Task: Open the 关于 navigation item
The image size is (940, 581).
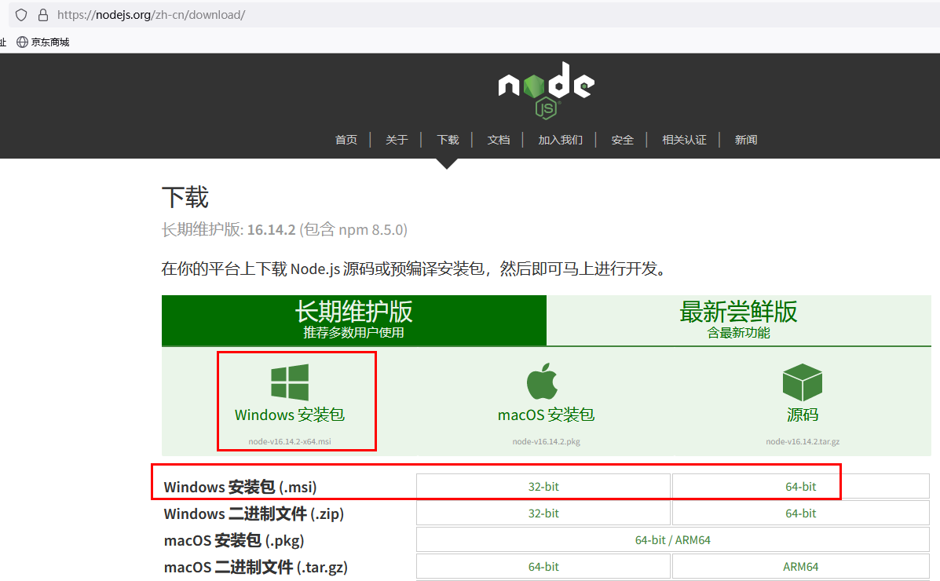Action: [397, 140]
